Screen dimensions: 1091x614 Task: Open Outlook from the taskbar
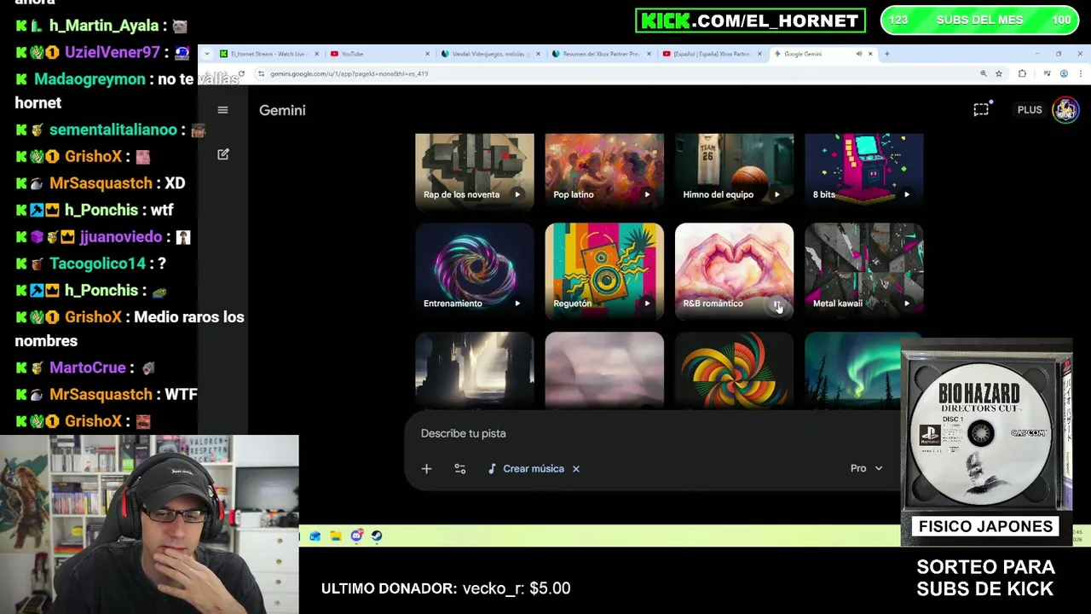pos(315,536)
